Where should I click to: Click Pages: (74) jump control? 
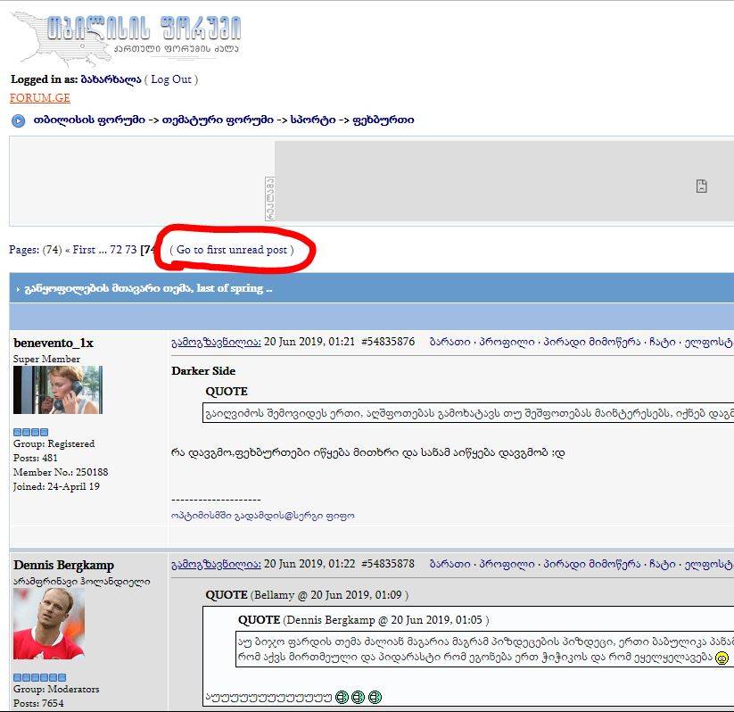click(x=35, y=250)
